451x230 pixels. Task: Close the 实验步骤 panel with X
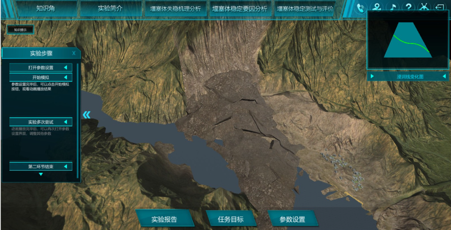point(74,53)
